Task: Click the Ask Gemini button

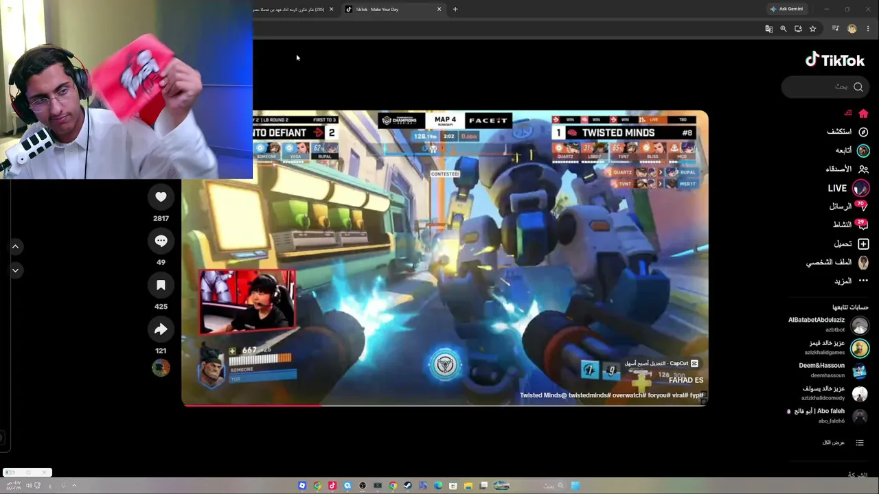Action: [787, 9]
